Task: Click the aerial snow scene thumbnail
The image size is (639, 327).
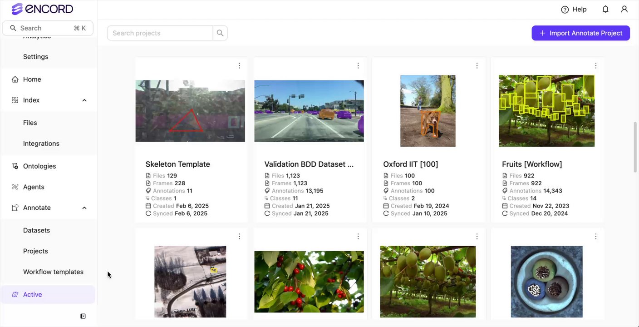Action: [x=190, y=282]
